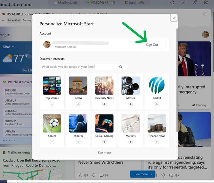
Task: Select the Casual Gaming thumbnail
Action: (x=104, y=123)
